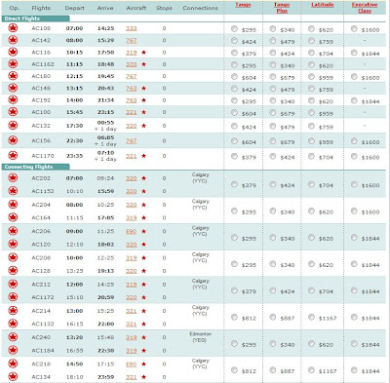Select the $424 Tango Plus fare for AC202/AC1152
Viewport: 390px width, 383px height.
[273, 184]
